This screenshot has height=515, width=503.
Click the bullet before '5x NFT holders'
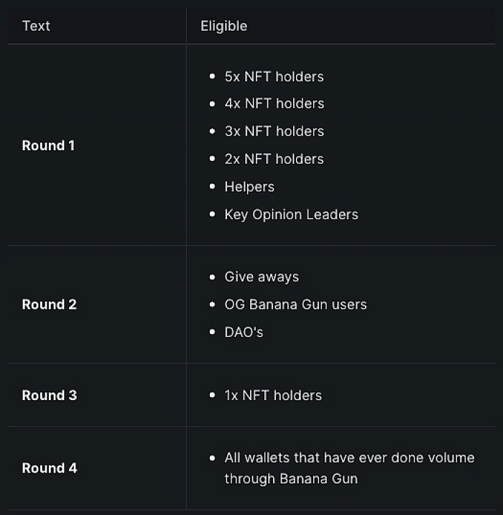(x=212, y=77)
